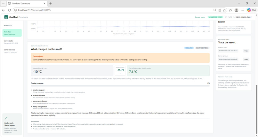Screen dimensions: 258x137
Task: Click the CoolRoof Commons house logo
Action: 6,17
